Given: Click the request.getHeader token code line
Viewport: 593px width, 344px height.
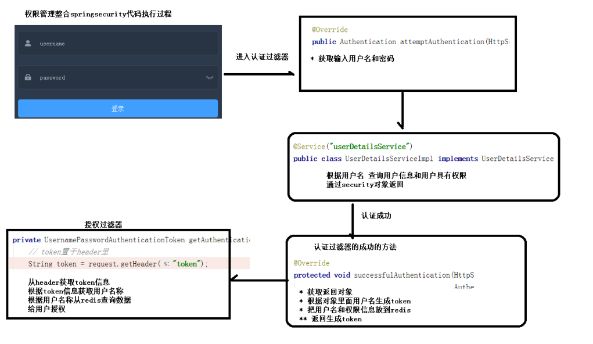Looking at the screenshot, I should (x=118, y=264).
